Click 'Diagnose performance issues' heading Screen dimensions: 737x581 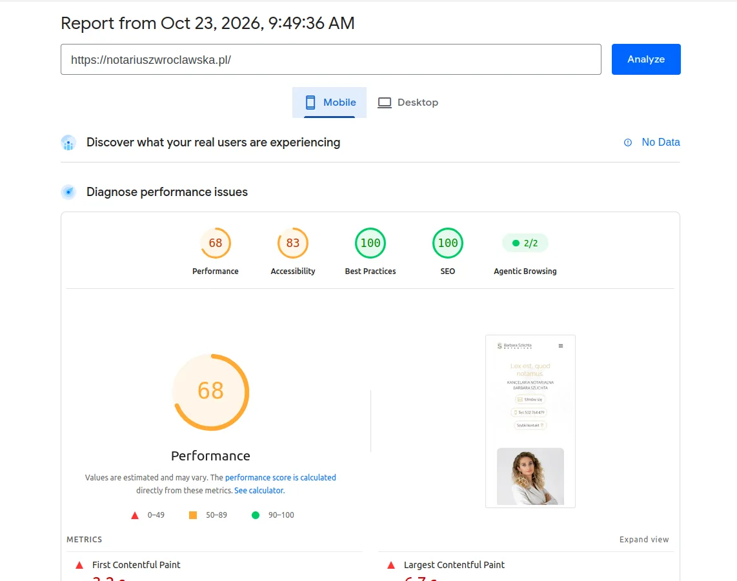pyautogui.click(x=167, y=192)
